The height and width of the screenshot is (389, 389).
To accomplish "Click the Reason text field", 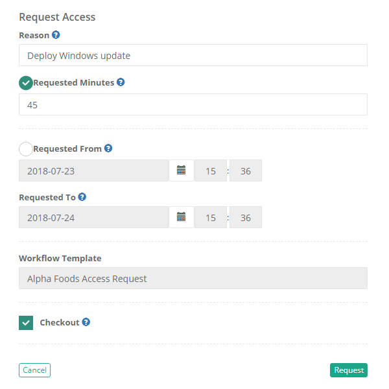I will coord(193,56).
